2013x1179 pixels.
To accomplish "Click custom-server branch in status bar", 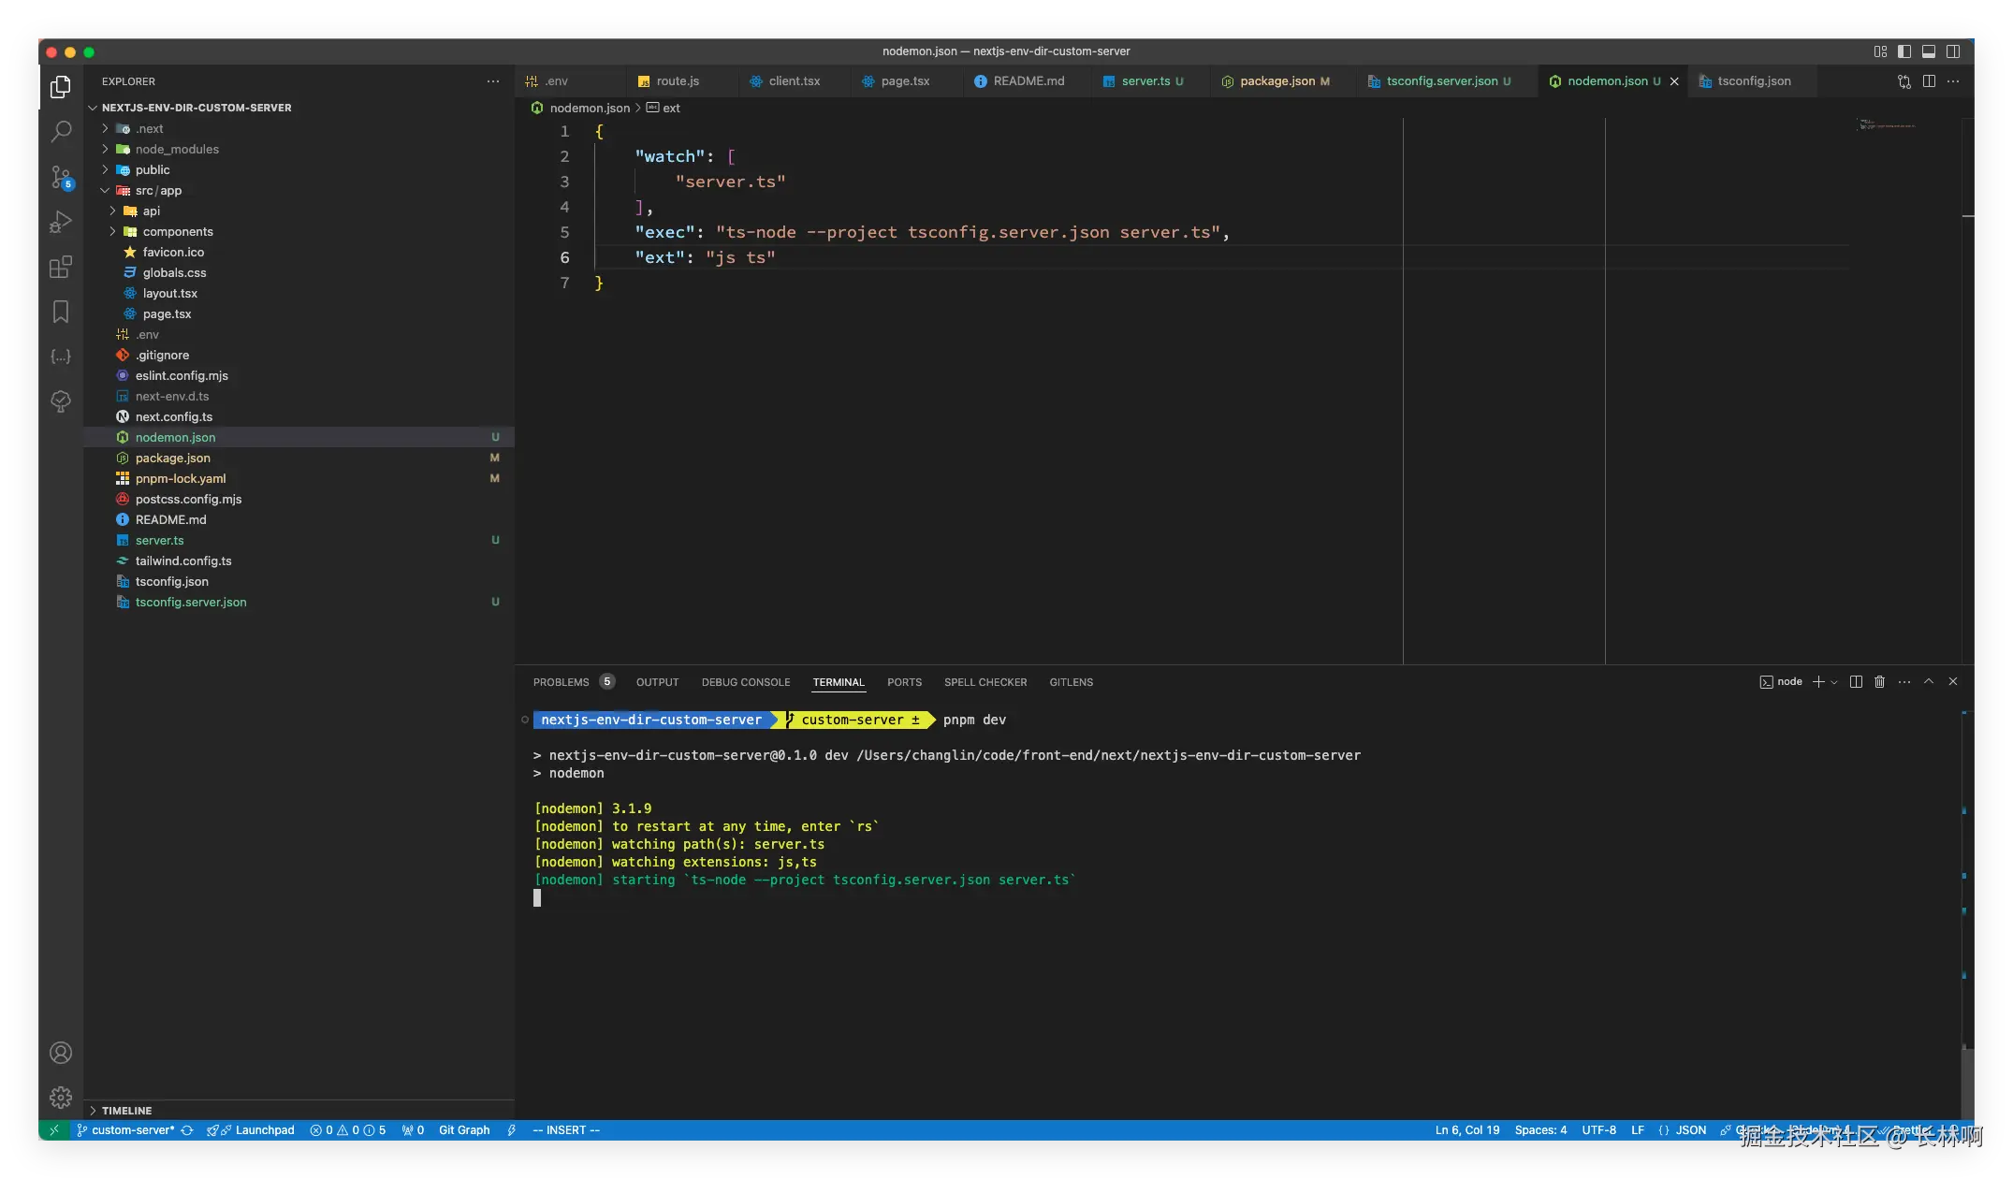I will coord(131,1130).
